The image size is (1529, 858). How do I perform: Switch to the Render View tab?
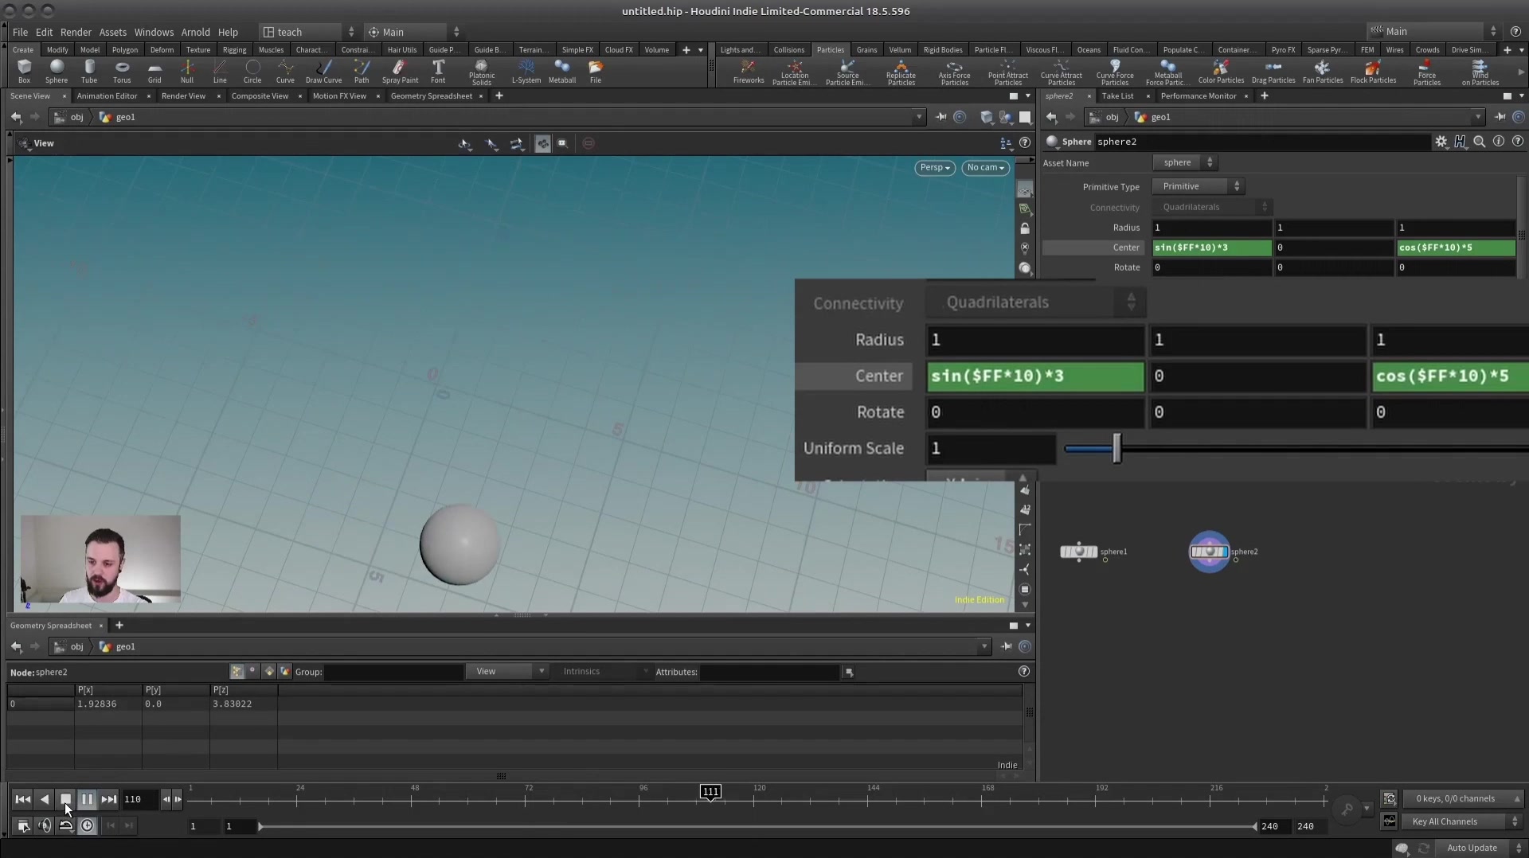pos(183,96)
